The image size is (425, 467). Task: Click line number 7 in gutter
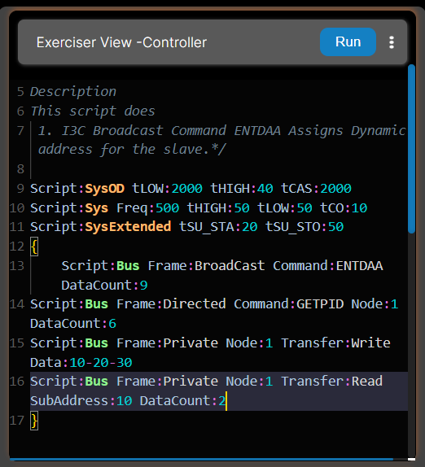click(20, 131)
